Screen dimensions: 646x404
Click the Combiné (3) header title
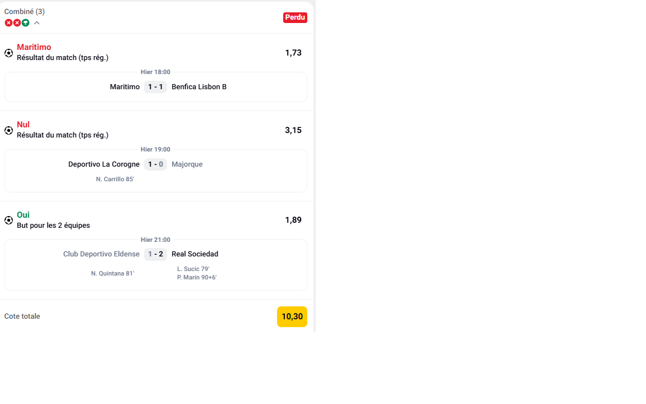click(25, 12)
